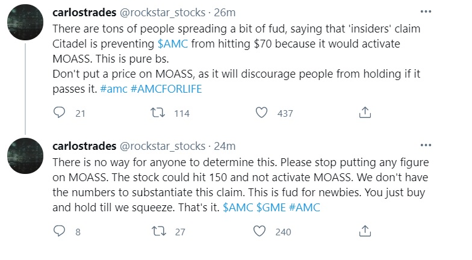Reply to the second tweet with 8 replies
472x260 pixels.
pos(59,231)
